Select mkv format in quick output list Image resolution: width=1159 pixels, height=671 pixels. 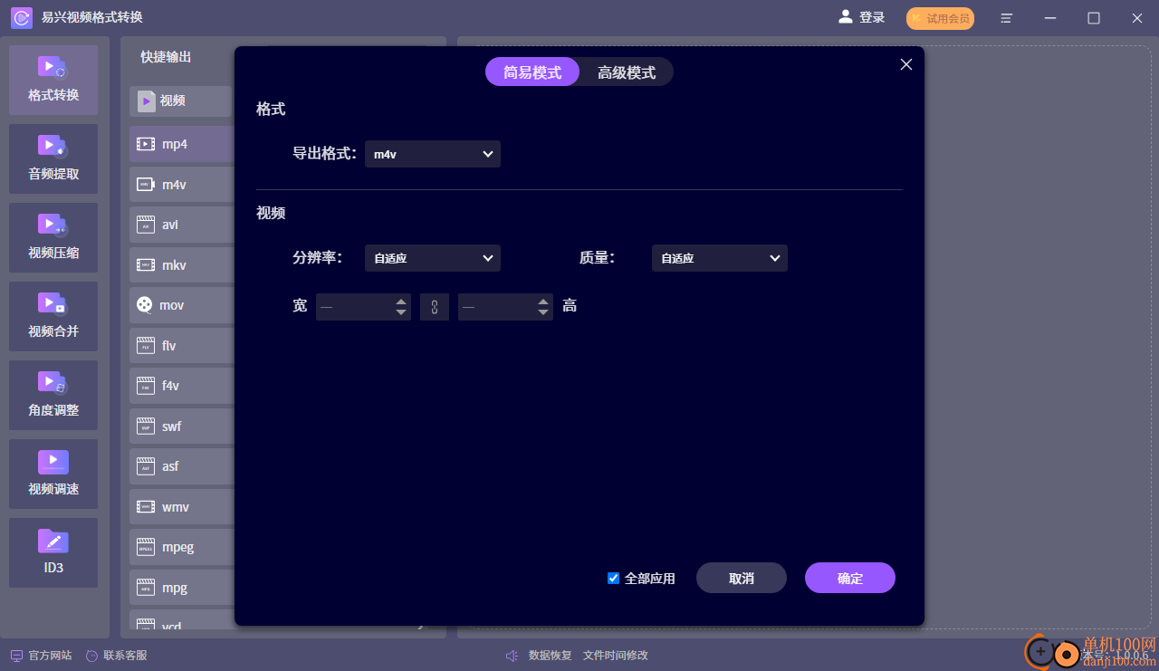pyautogui.click(x=181, y=265)
